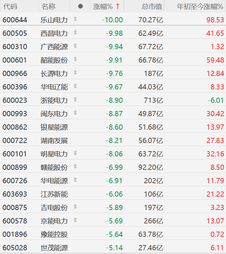Click market cap 27.46亿
The image size is (226, 254).
[151, 248]
